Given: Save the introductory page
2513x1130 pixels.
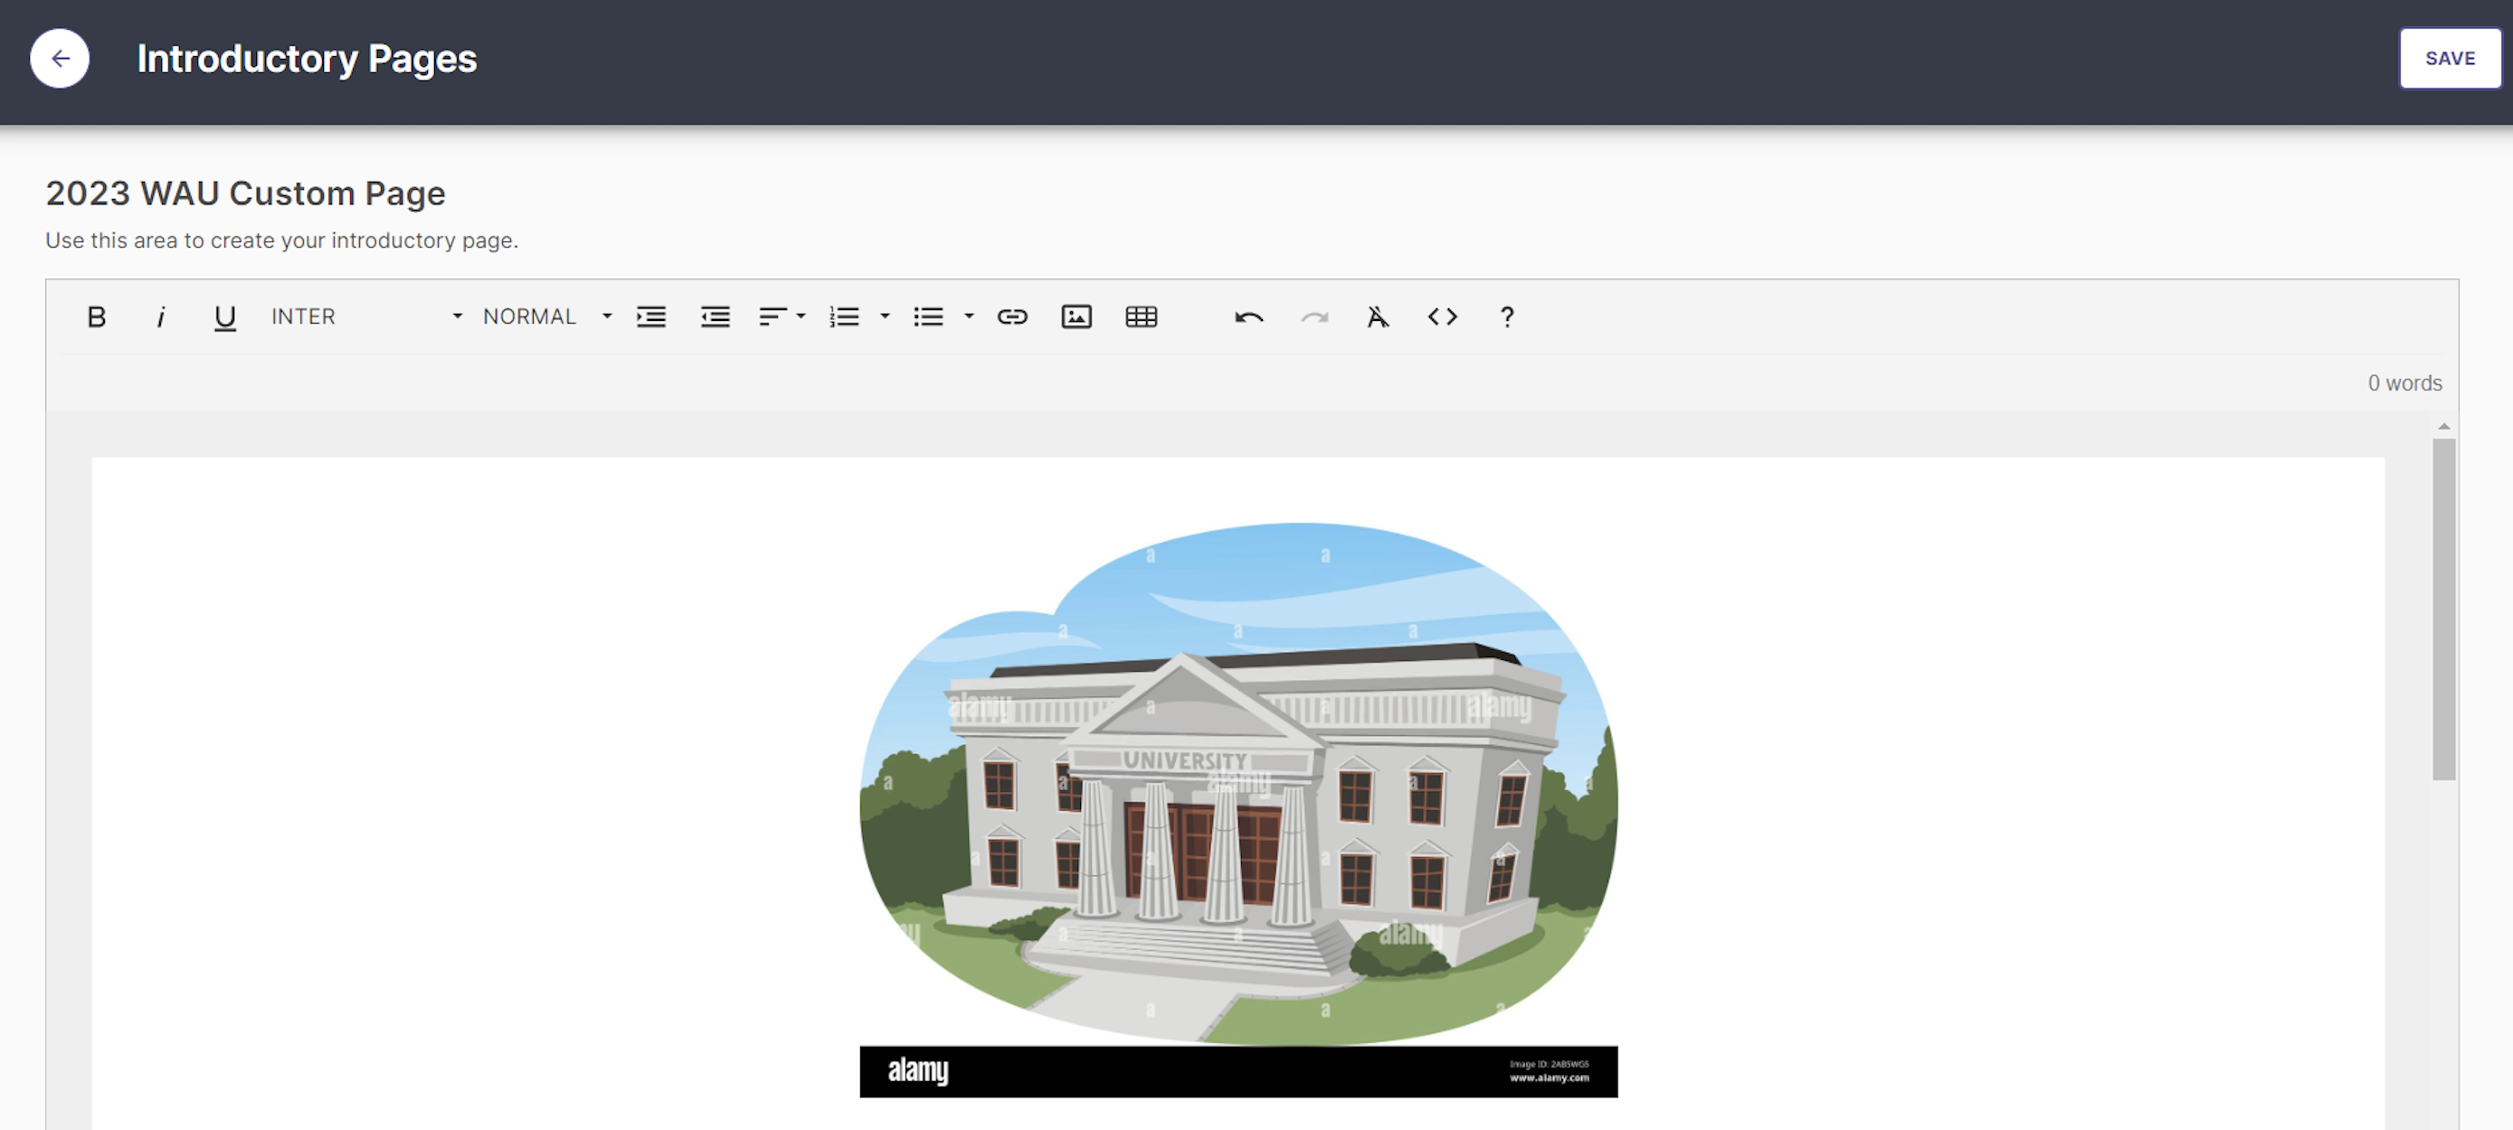Looking at the screenshot, I should (2450, 59).
